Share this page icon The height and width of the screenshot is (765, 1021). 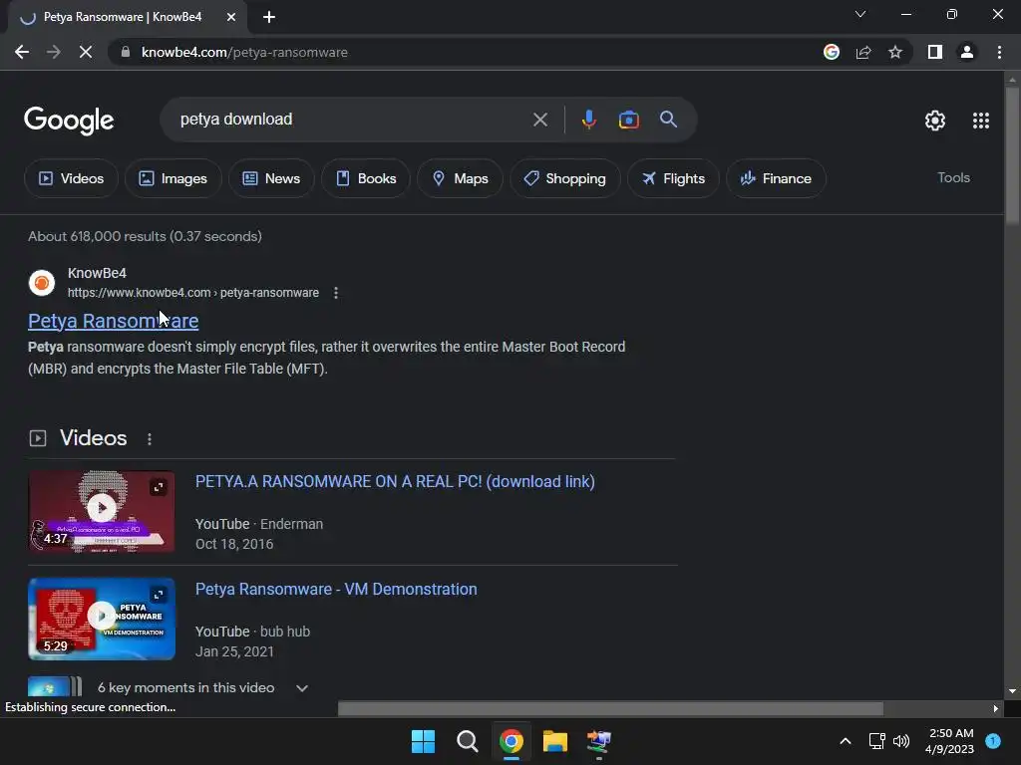[x=863, y=52]
